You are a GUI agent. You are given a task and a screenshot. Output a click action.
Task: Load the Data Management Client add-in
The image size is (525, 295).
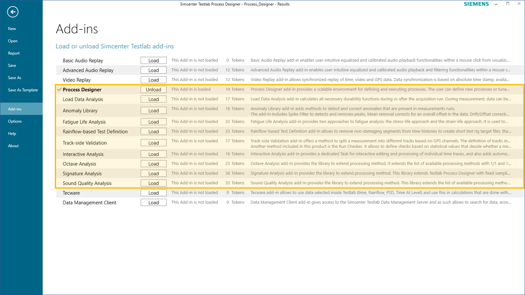153,203
